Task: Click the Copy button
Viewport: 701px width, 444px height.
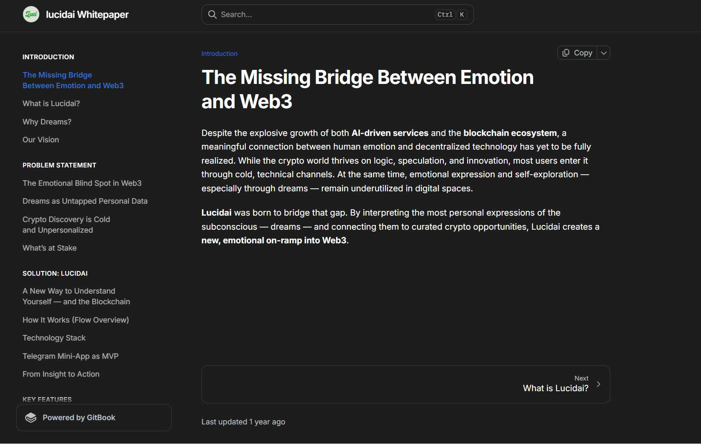Action: (577, 53)
